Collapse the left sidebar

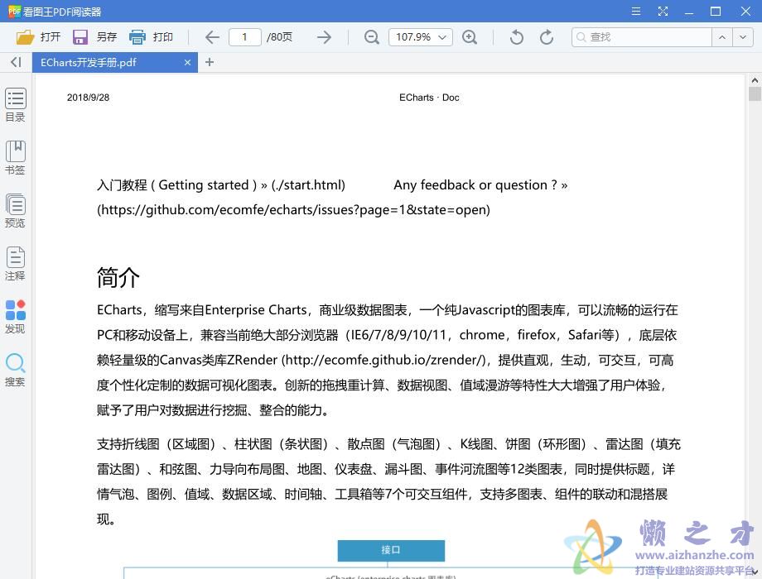(x=16, y=62)
